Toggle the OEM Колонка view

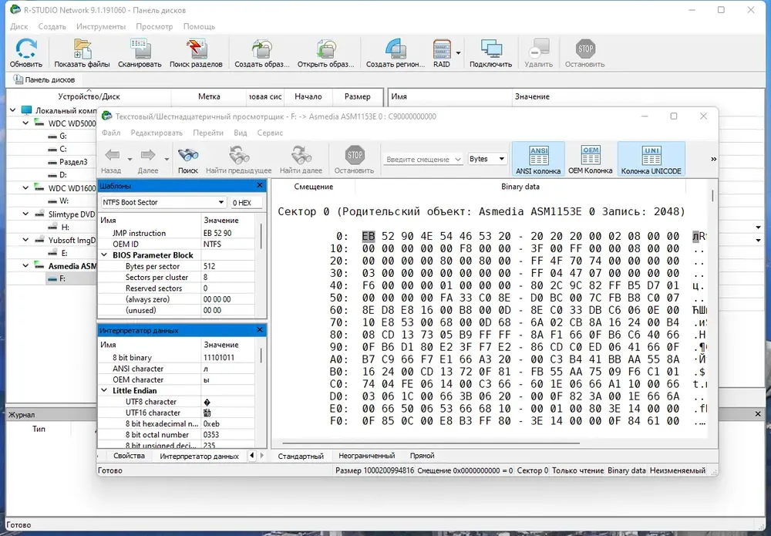[x=591, y=160]
